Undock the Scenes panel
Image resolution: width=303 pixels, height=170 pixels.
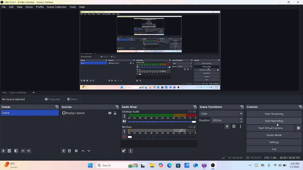57,107
